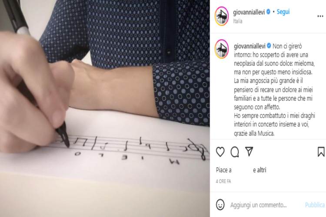Like the post with the heart icon

(220, 151)
